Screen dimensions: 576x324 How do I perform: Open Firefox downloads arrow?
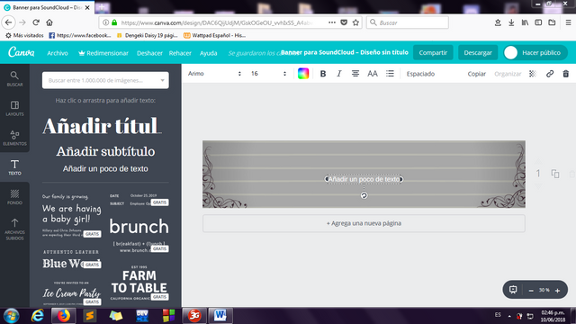click(511, 22)
